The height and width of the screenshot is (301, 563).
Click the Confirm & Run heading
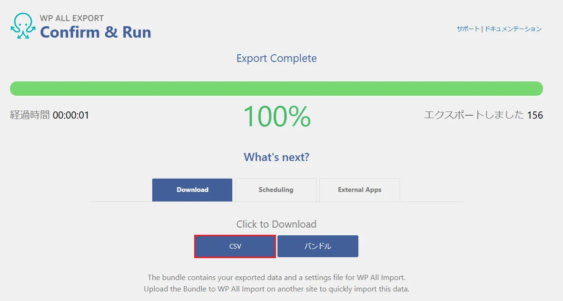(95, 32)
